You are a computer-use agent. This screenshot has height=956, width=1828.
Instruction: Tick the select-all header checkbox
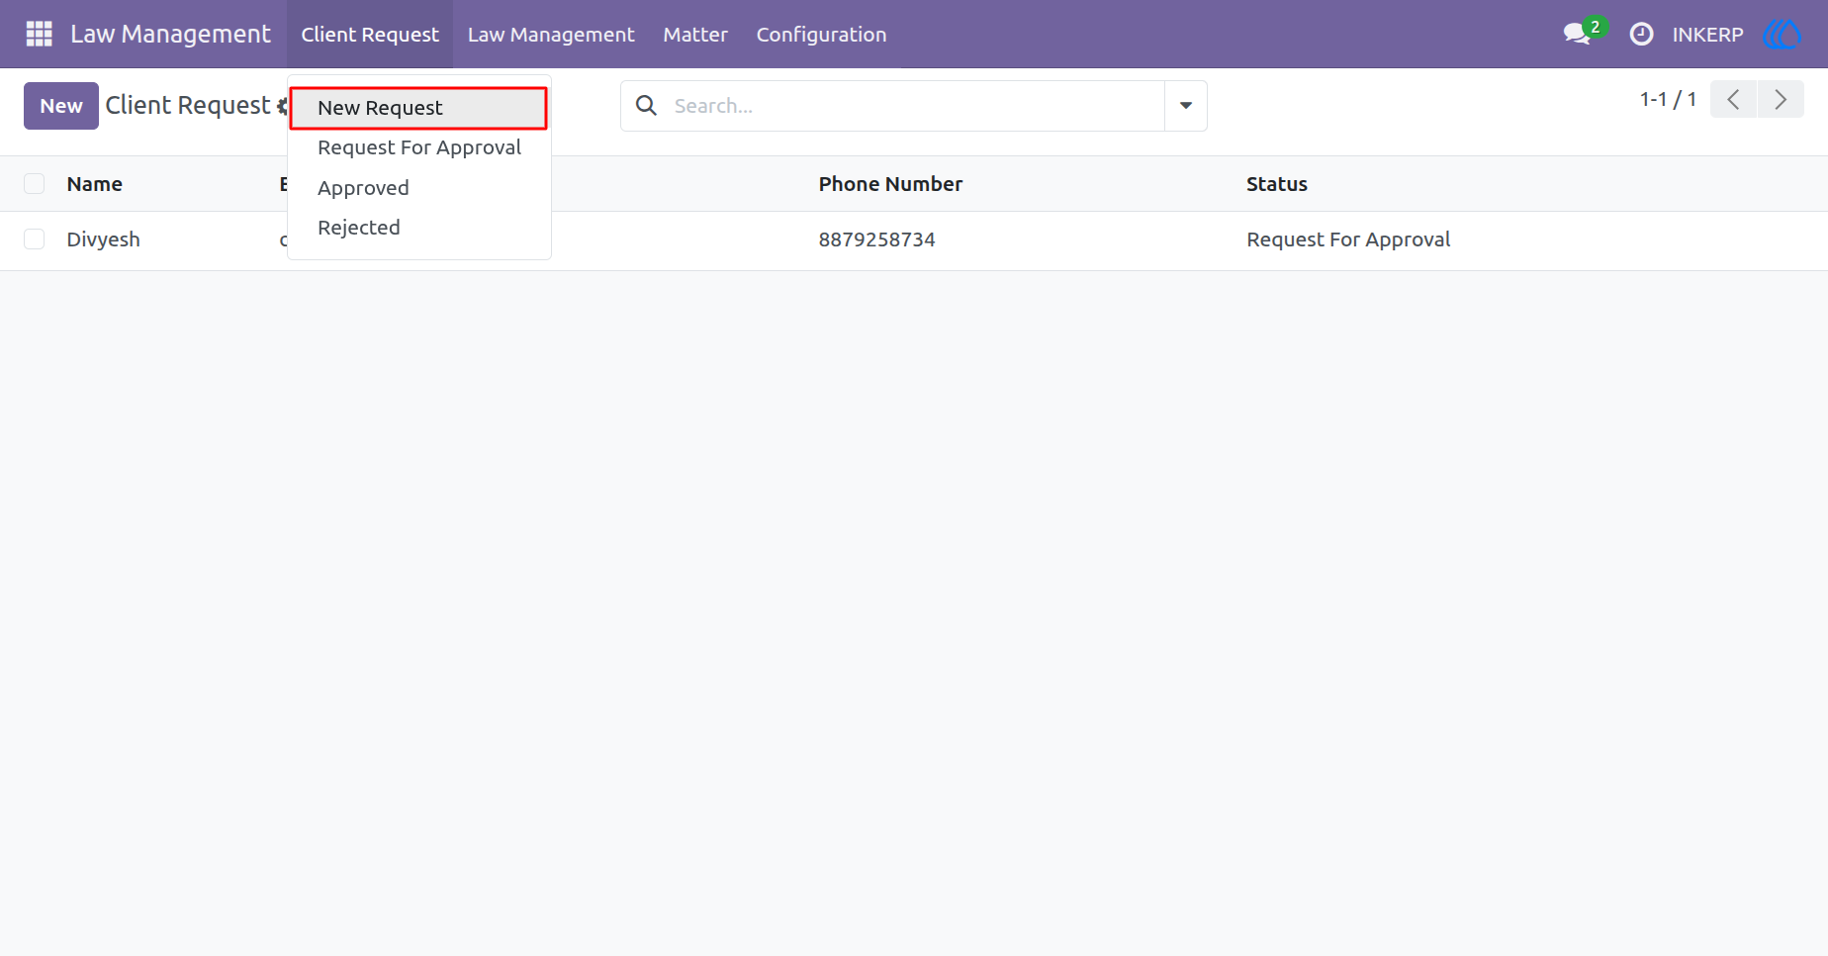[35, 183]
